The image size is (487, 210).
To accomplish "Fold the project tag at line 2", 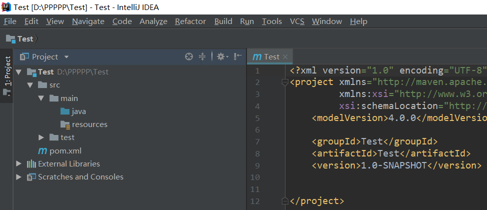I will pyautogui.click(x=284, y=82).
